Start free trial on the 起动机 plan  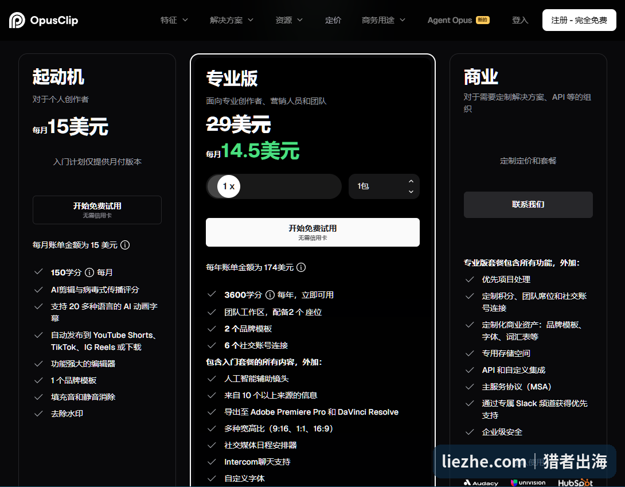(97, 210)
